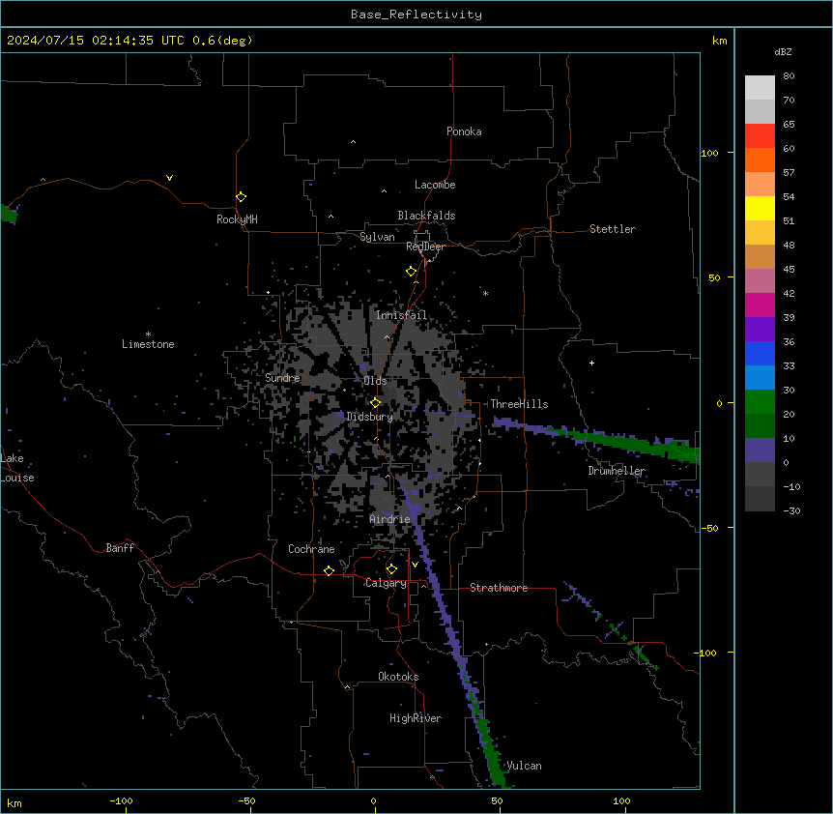Click the asterisk marker above Limestone
Screen dimensions: 833x814
[x=148, y=334]
